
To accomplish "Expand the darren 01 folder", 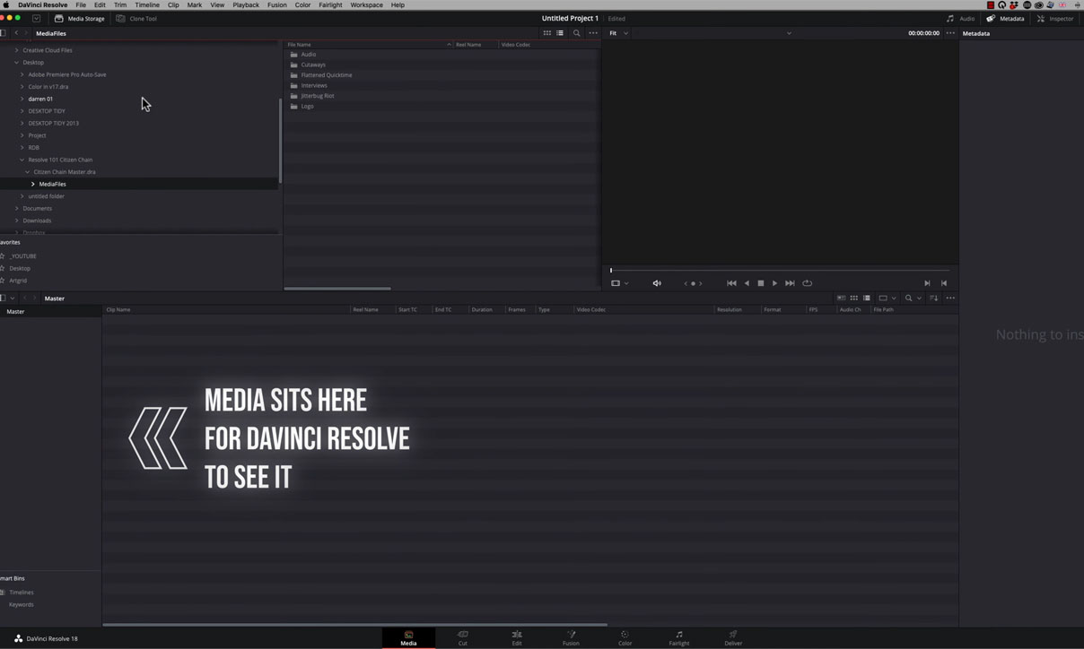I will click(x=22, y=99).
